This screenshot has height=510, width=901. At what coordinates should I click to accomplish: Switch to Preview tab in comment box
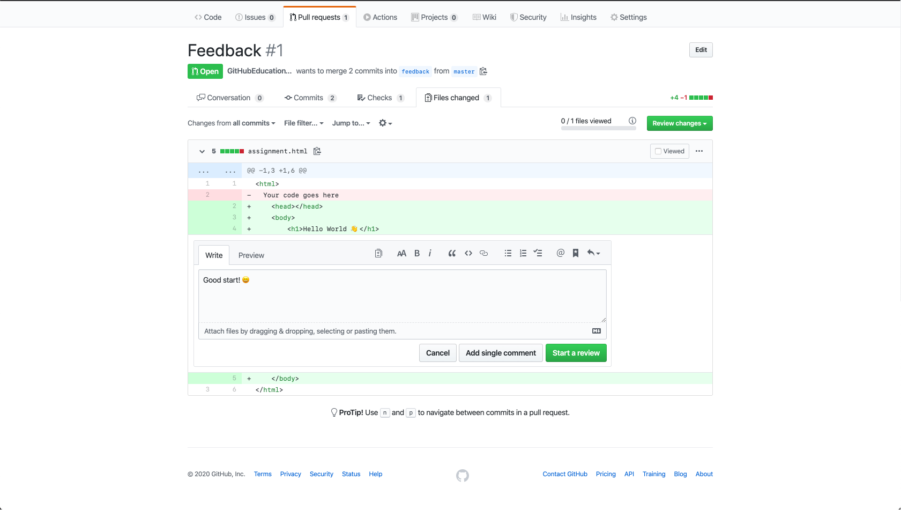(x=251, y=255)
